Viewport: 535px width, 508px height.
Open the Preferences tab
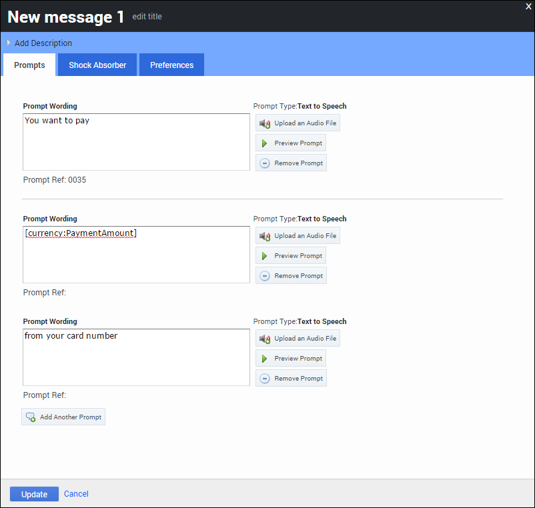pyautogui.click(x=171, y=65)
